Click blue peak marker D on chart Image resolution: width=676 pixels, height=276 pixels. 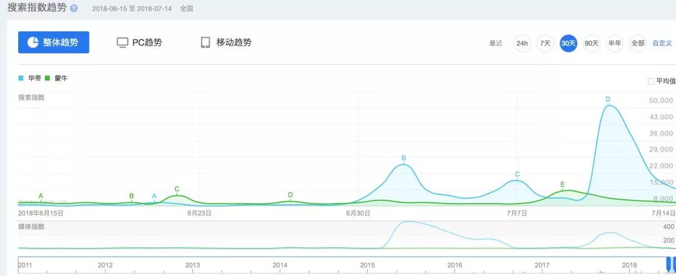coord(608,100)
